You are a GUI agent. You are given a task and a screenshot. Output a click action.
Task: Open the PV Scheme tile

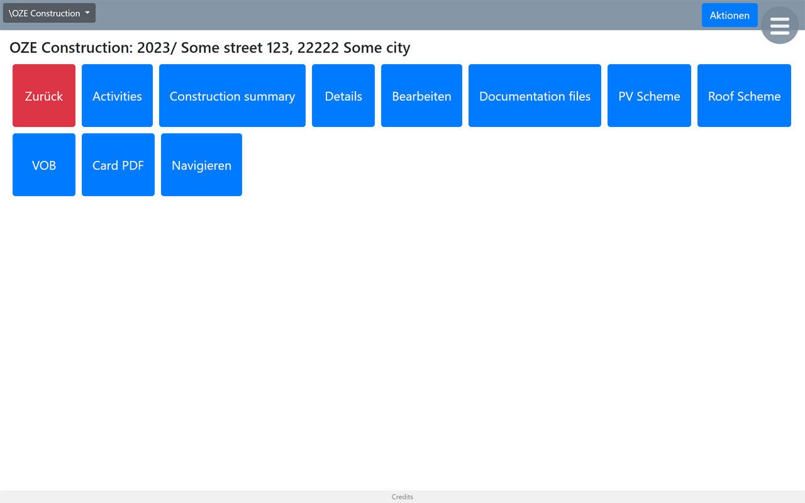(x=649, y=96)
